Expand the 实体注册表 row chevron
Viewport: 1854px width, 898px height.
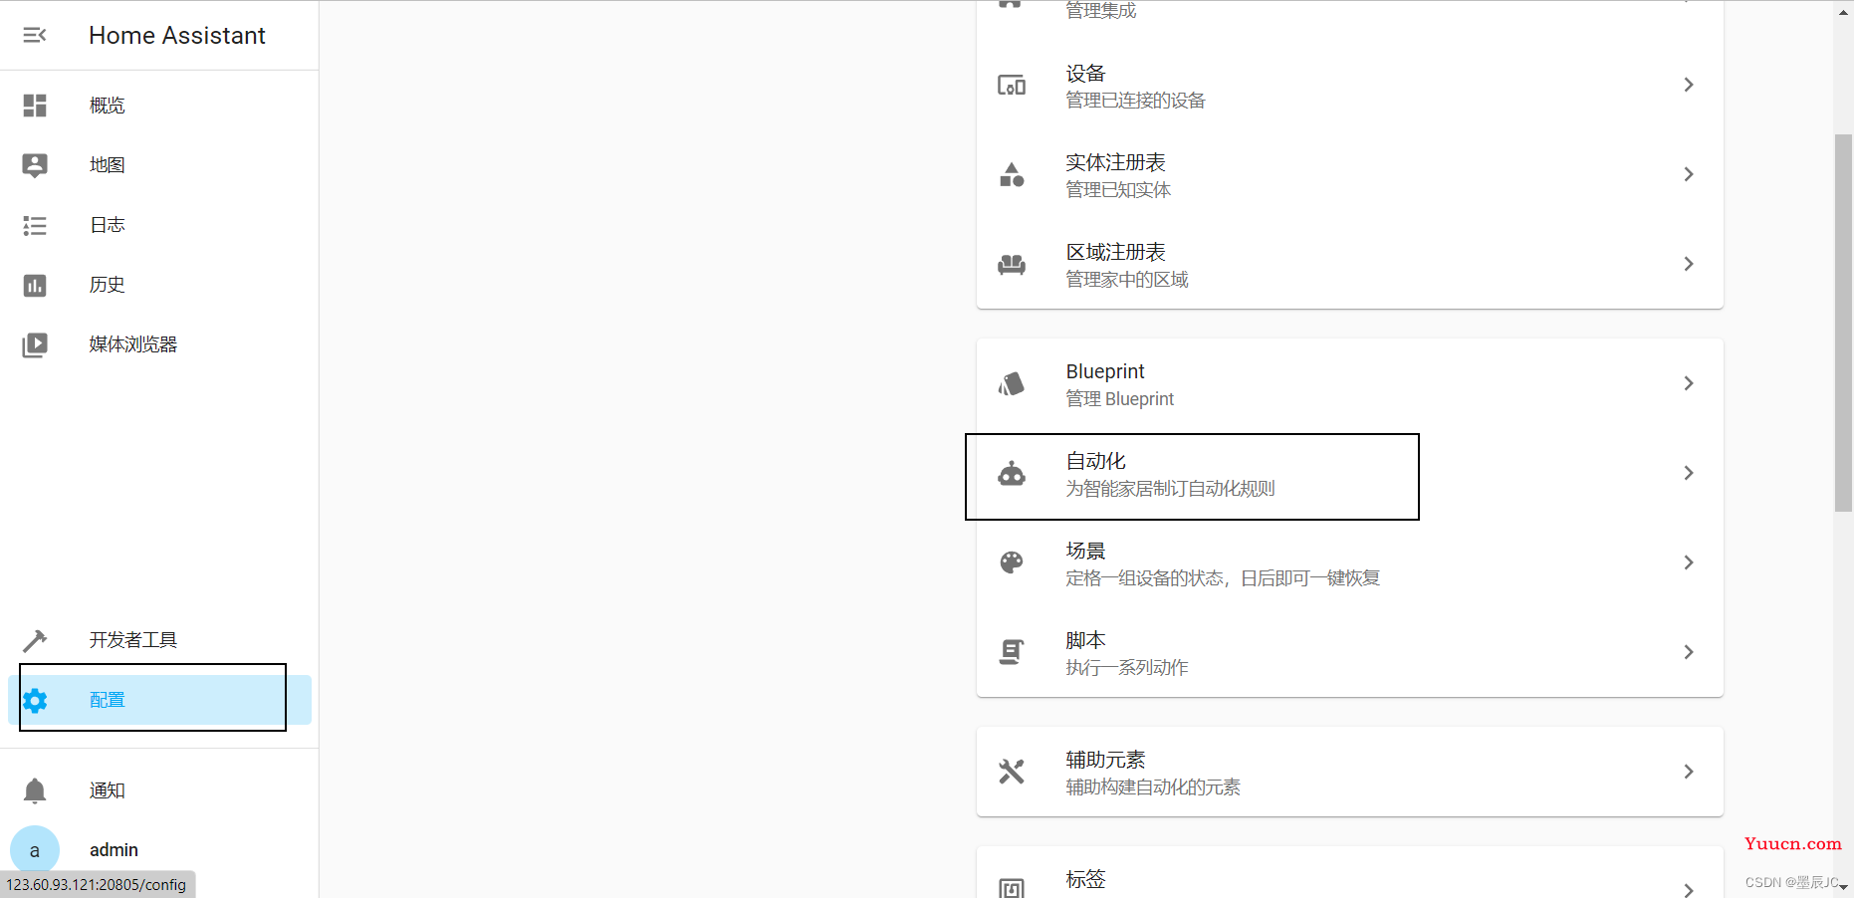pos(1689,175)
